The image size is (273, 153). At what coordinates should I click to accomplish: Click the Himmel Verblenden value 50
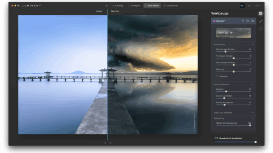tap(250, 49)
